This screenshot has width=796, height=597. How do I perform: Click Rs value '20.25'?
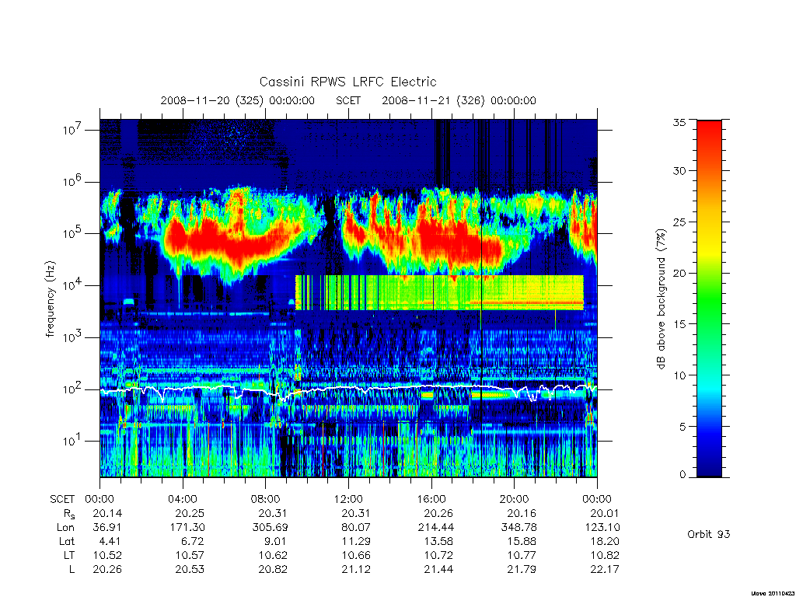190,513
